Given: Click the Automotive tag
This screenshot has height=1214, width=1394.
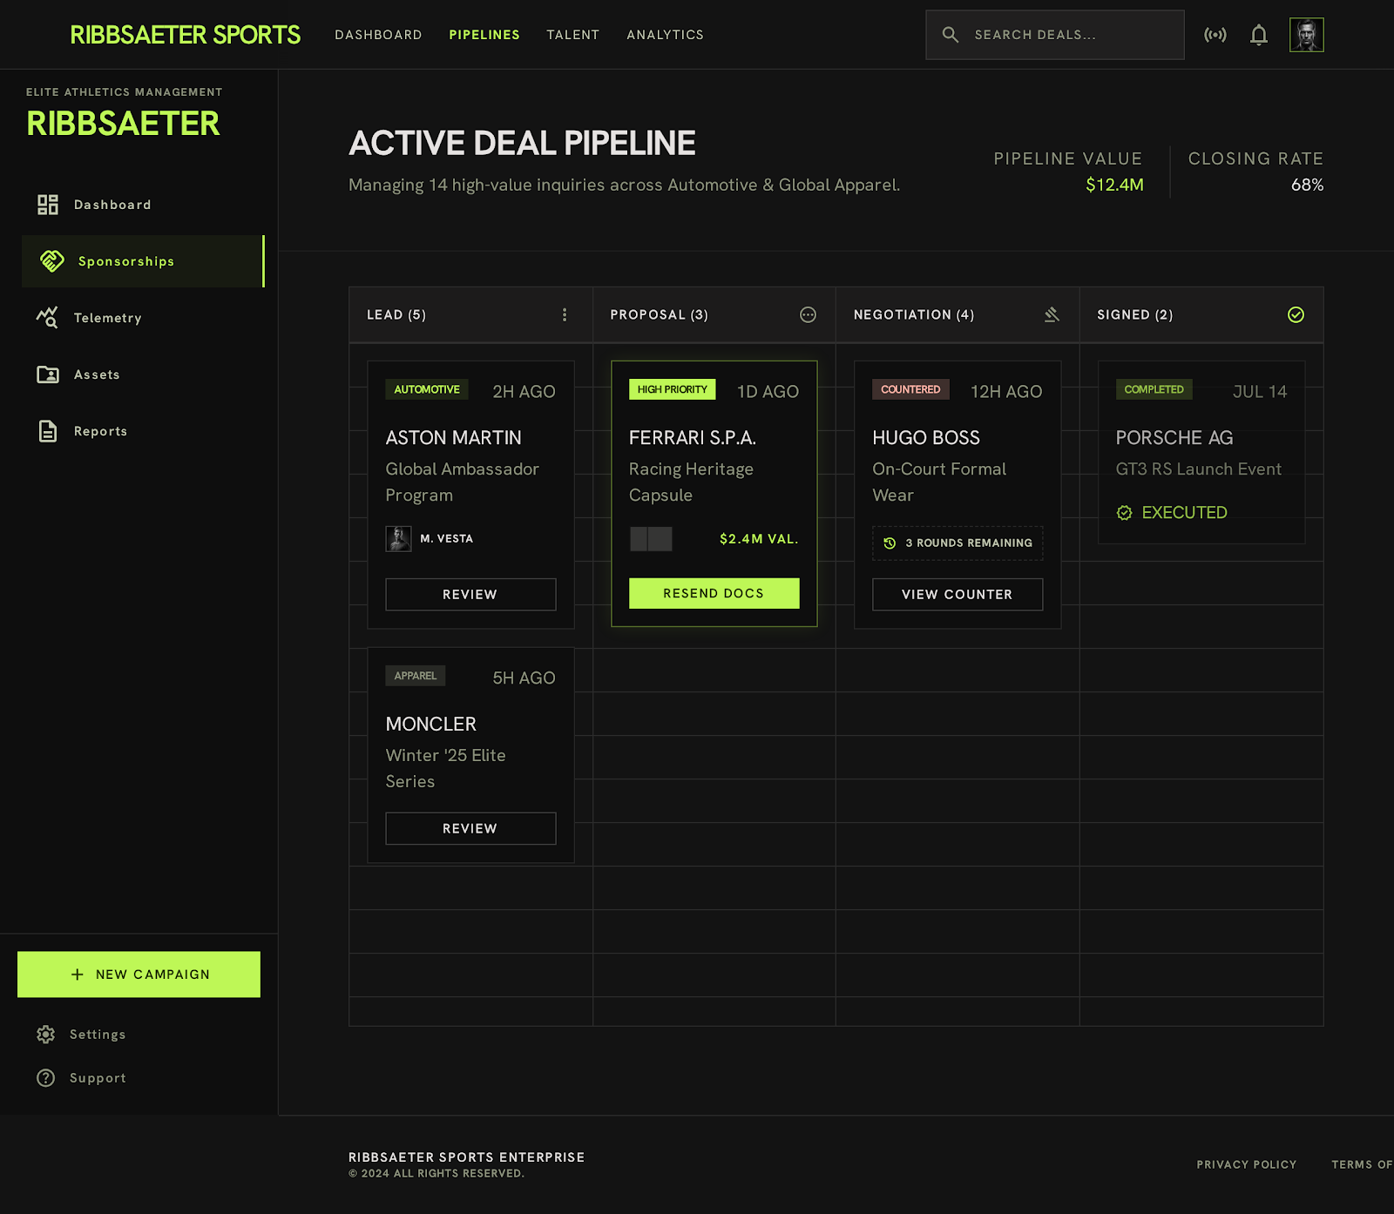Looking at the screenshot, I should coord(427,389).
